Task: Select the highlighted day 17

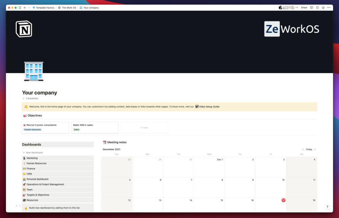Action: pyautogui.click(x=283, y=200)
